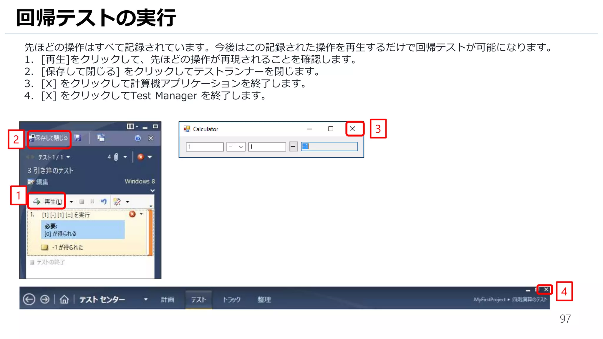Click the 編集 edit link
This screenshot has width=603, height=339.
pyautogui.click(x=38, y=182)
